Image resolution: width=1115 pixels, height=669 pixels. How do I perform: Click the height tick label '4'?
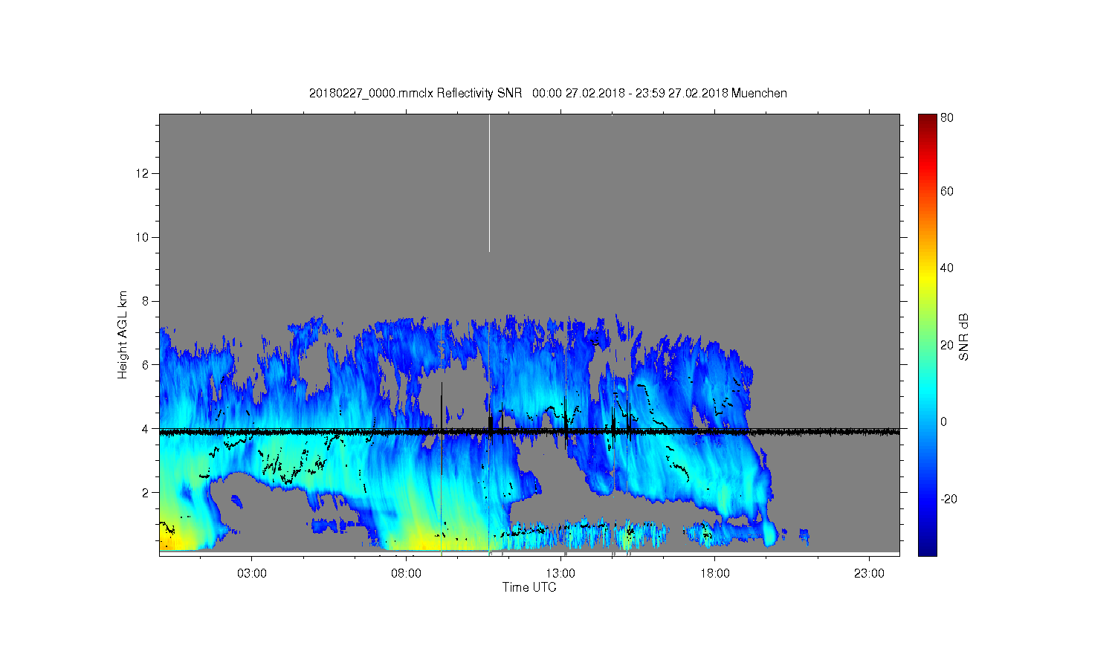tap(146, 429)
